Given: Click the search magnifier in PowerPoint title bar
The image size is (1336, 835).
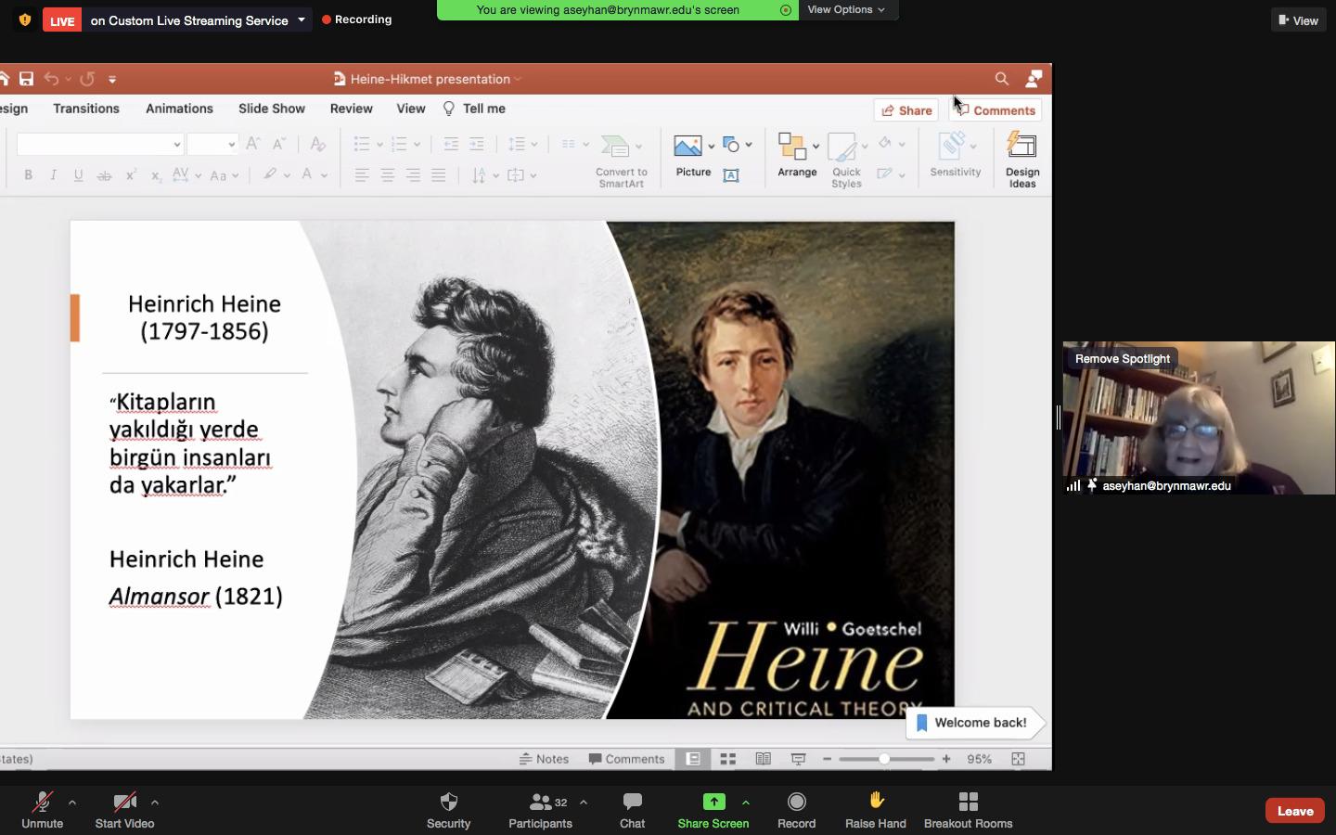Looking at the screenshot, I should pos(1002,79).
